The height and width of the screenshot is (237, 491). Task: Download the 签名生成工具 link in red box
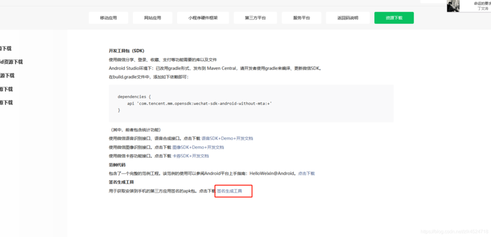pos(230,191)
